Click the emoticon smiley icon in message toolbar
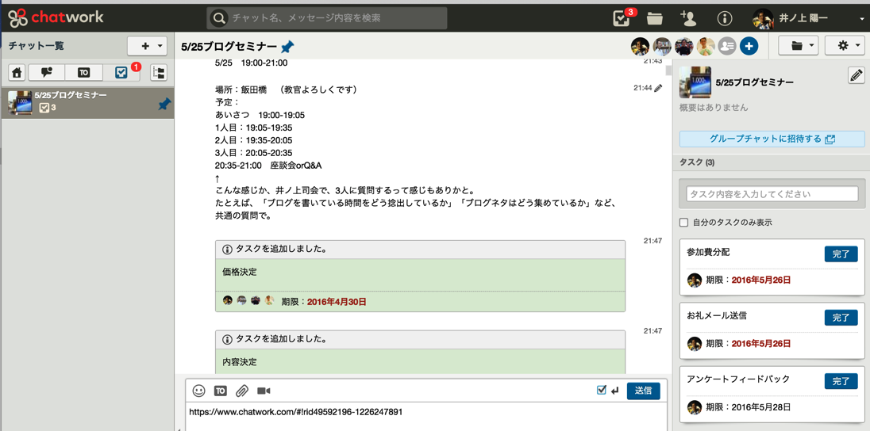The image size is (870, 431). (198, 391)
